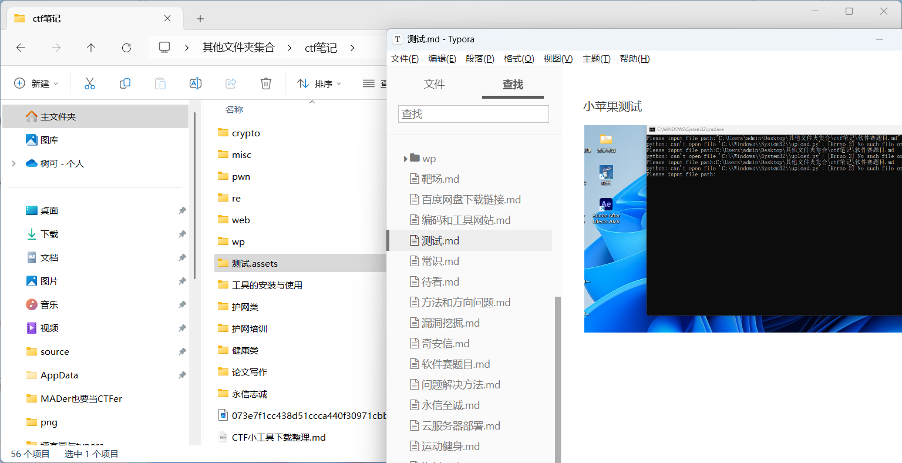902x463 pixels.
Task: Click the pin icon next to 桌面
Action: (x=182, y=210)
